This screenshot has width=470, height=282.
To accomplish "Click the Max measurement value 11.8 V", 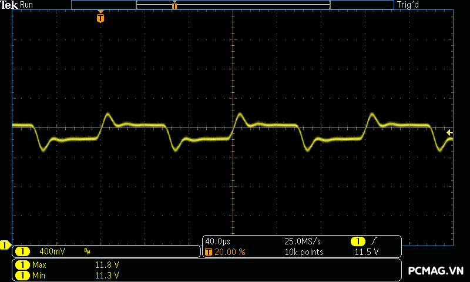I will point(107,265).
